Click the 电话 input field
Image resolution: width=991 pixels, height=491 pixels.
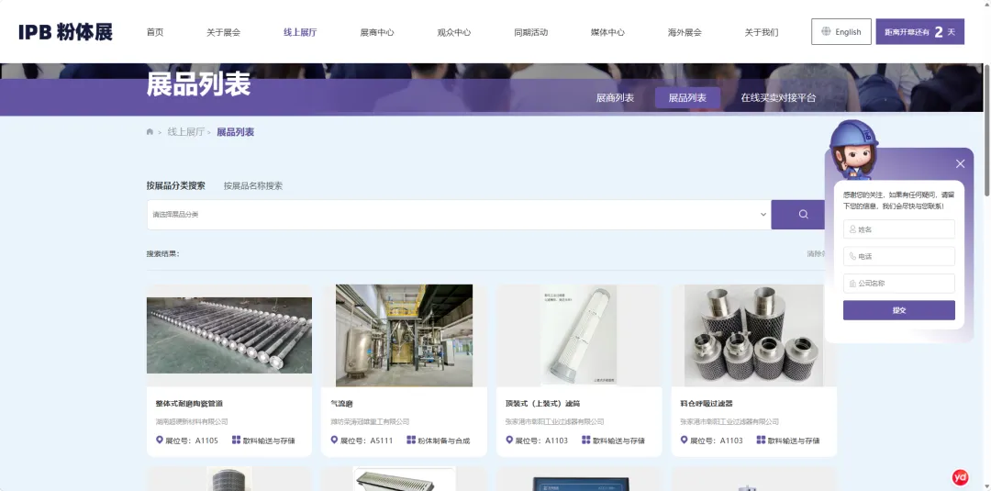[898, 256]
